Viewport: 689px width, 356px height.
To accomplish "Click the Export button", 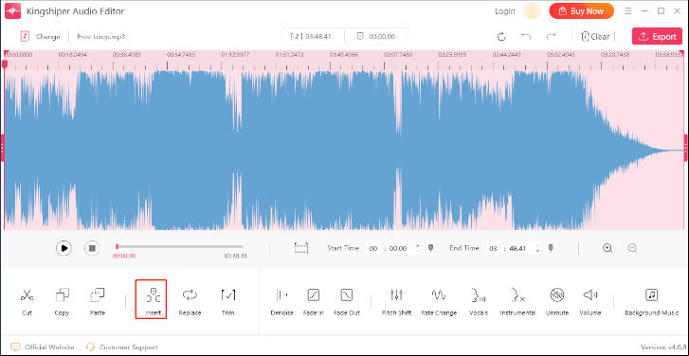I will tap(657, 36).
